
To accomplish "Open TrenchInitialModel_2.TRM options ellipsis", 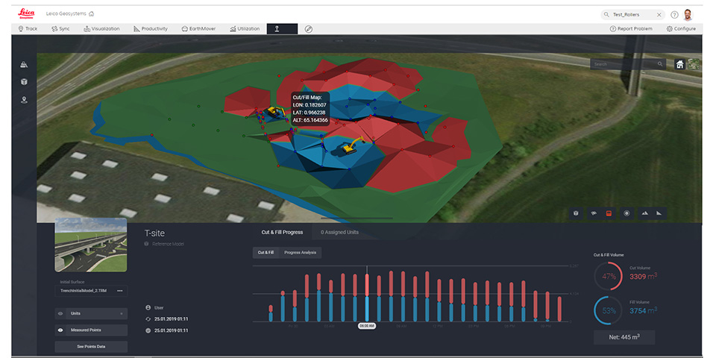I will (119, 291).
